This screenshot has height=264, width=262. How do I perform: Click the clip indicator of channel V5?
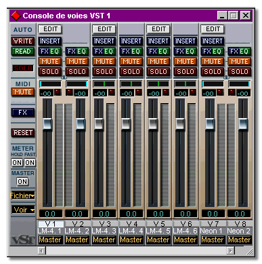point(166,92)
